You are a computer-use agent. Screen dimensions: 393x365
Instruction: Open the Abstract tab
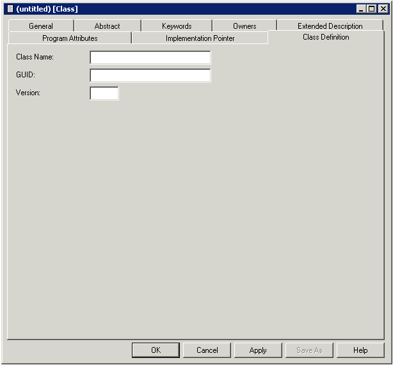pyautogui.click(x=107, y=26)
